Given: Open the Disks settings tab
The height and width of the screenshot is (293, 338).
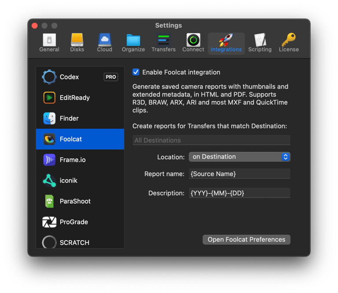Looking at the screenshot, I should pyautogui.click(x=77, y=43).
